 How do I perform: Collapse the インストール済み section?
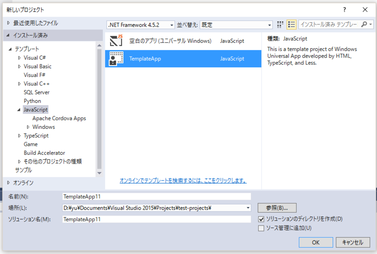[8, 36]
